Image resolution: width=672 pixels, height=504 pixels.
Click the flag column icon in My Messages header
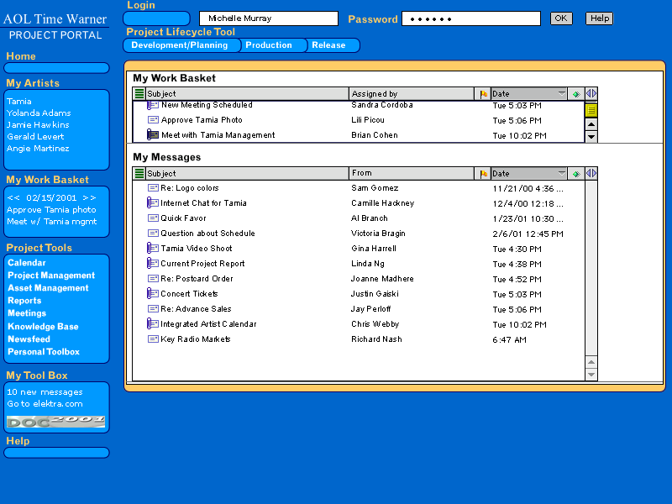(x=484, y=174)
